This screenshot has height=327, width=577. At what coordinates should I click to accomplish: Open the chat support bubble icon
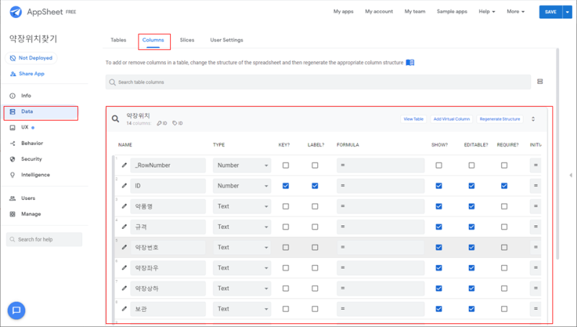[x=16, y=310]
